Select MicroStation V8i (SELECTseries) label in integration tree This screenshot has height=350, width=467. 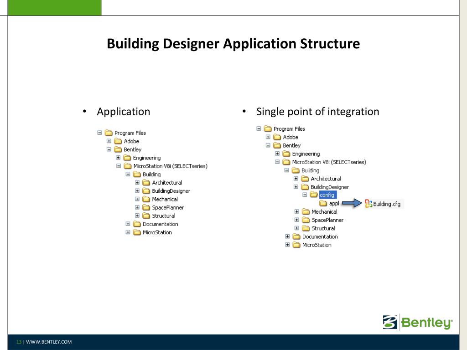[329, 162]
